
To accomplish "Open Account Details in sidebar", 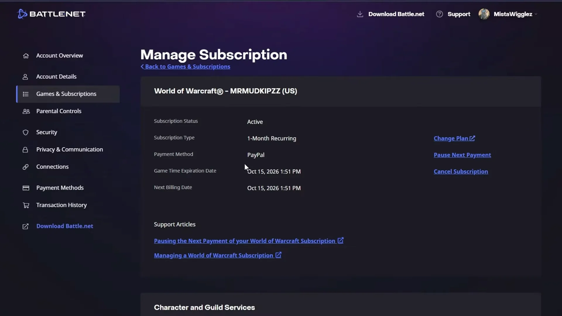I will (x=56, y=77).
